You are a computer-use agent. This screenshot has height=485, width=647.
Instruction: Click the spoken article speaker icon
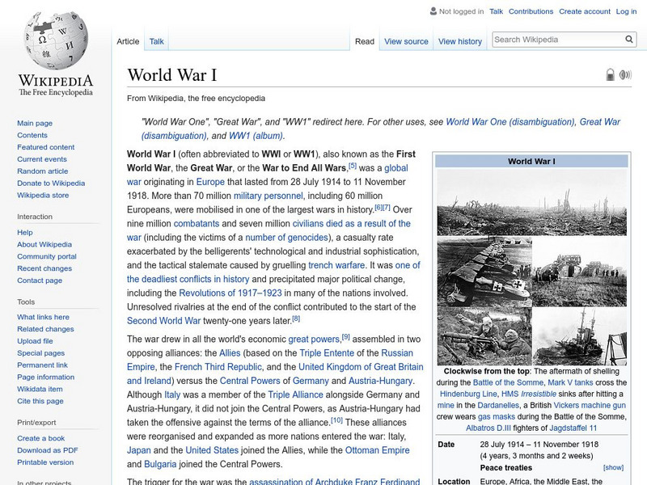(x=625, y=74)
